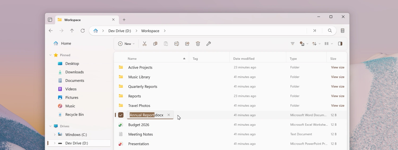
Task: Open search with magnifier icon
Action: (330, 31)
